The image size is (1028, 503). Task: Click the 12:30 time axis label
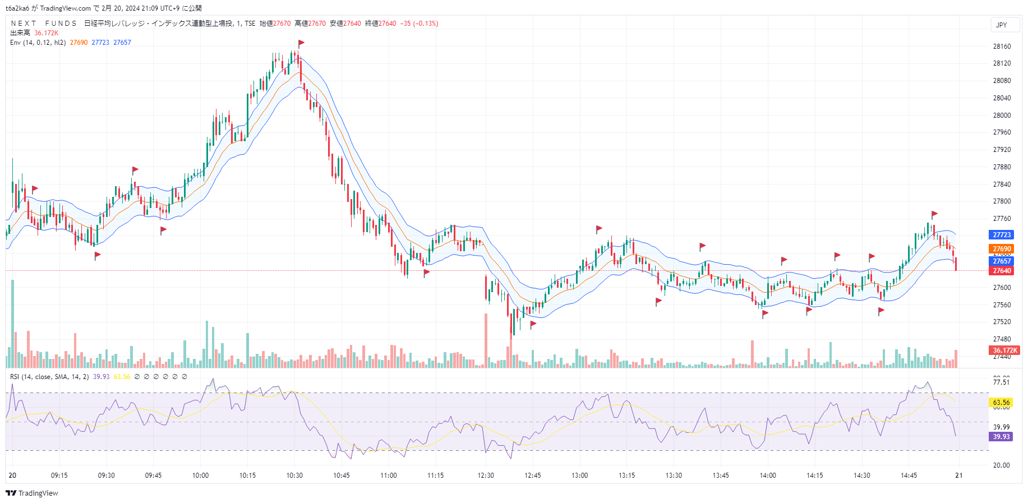(486, 476)
